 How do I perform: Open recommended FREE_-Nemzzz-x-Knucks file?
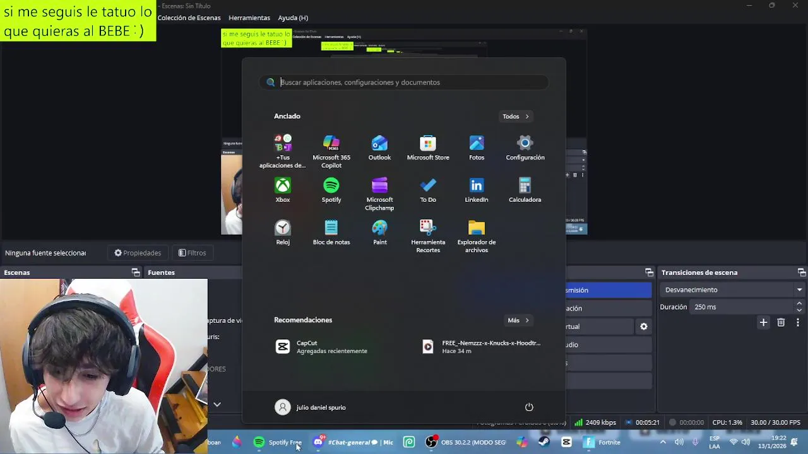[x=483, y=347]
